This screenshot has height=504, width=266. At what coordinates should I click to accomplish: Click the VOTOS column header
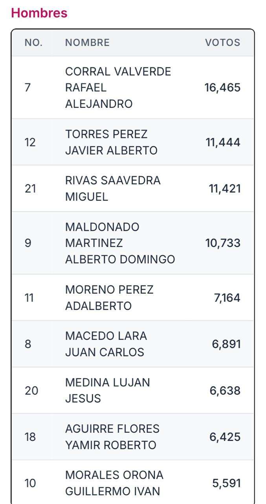[x=222, y=43]
